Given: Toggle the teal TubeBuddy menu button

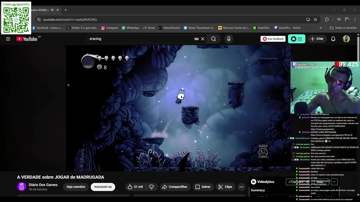Looking at the screenshot, I should click(296, 39).
